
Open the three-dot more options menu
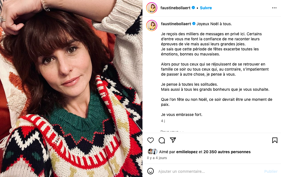pos(274,8)
